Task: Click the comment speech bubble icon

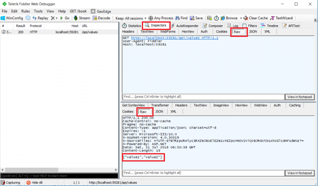Action: (28, 18)
